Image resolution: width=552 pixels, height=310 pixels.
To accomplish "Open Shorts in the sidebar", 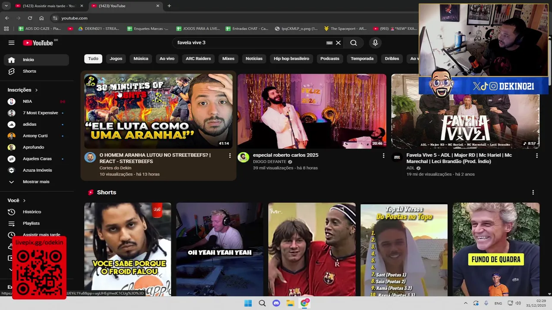I will coord(36,71).
